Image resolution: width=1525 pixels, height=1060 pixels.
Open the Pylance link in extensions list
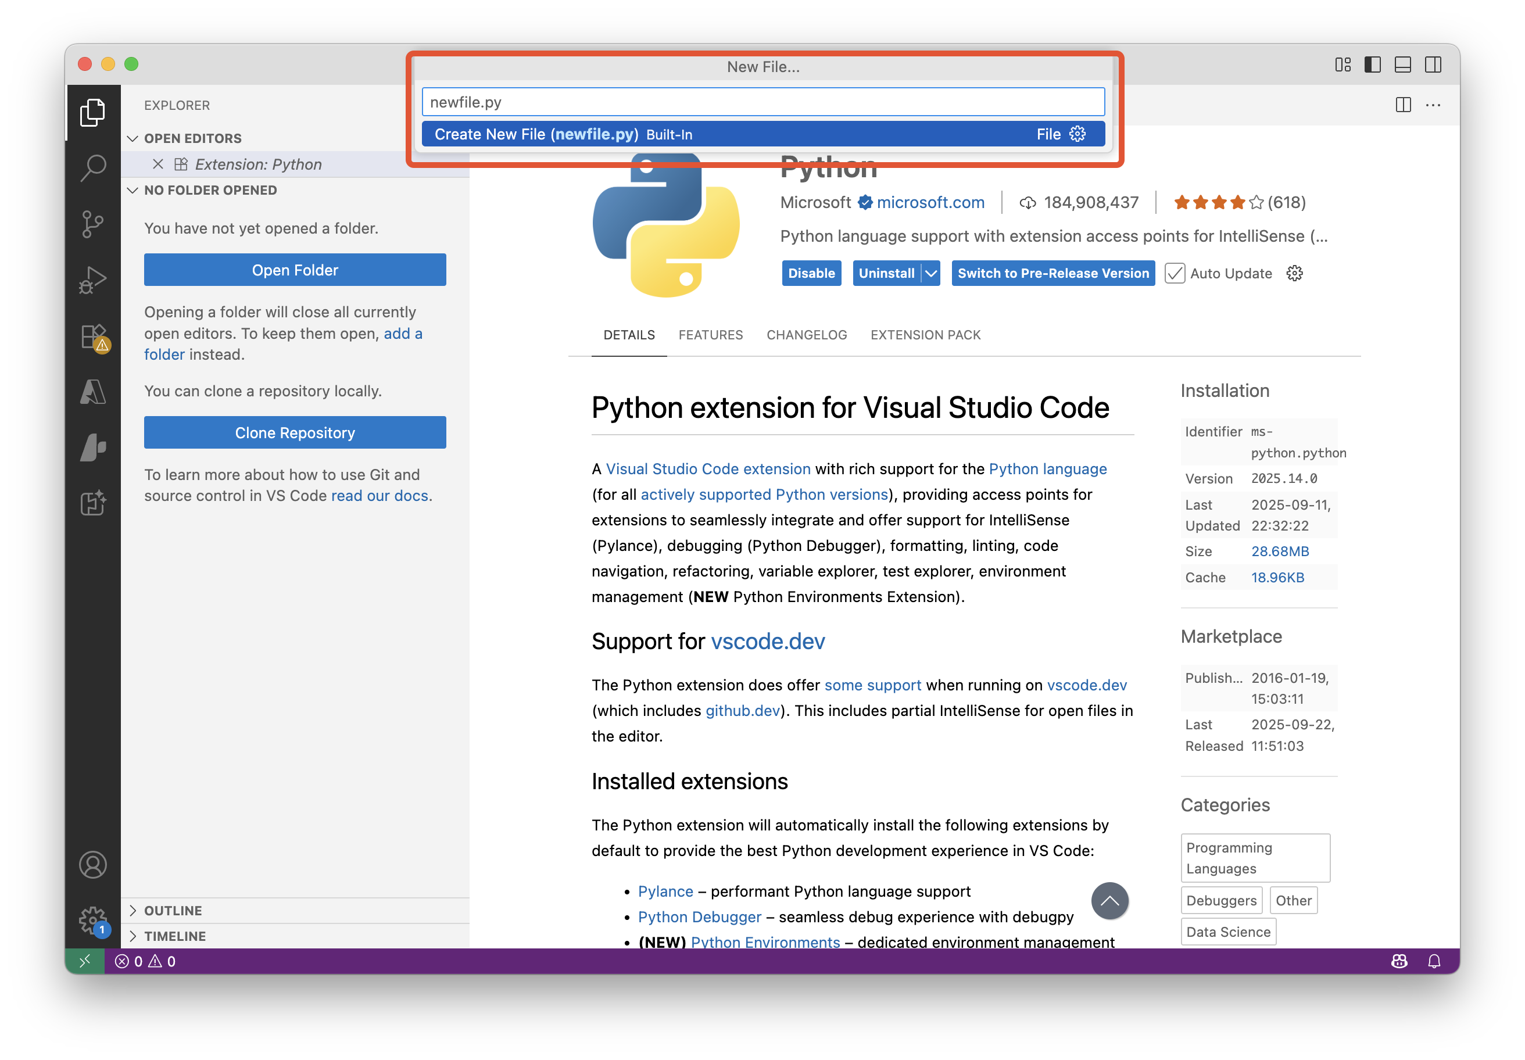665,891
